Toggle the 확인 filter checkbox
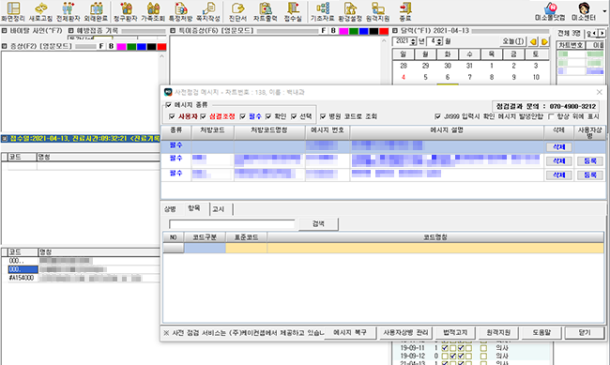 pyautogui.click(x=268, y=116)
